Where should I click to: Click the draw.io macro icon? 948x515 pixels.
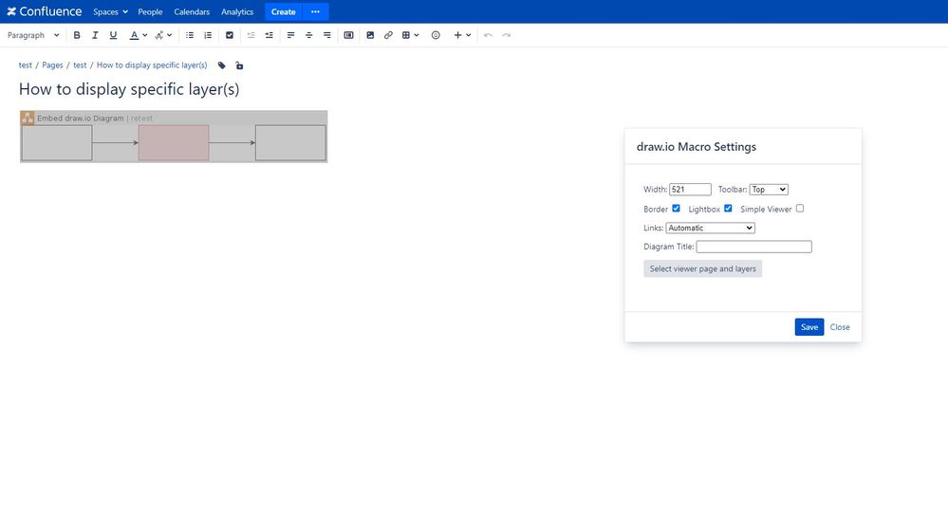[28, 118]
